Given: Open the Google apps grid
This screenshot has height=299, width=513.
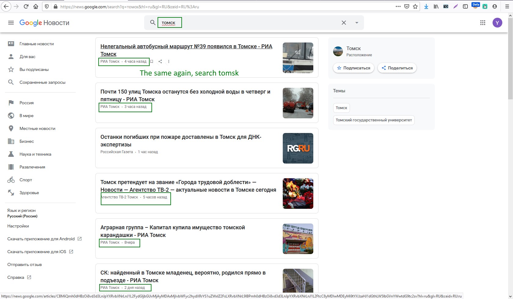Looking at the screenshot, I should [x=483, y=23].
